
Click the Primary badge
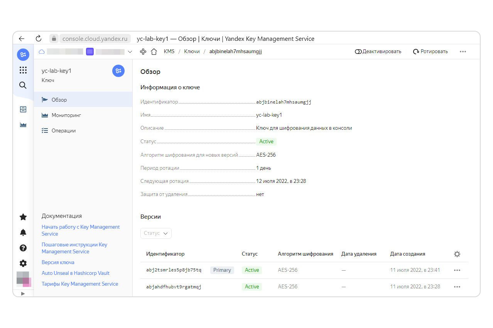pos(222,270)
